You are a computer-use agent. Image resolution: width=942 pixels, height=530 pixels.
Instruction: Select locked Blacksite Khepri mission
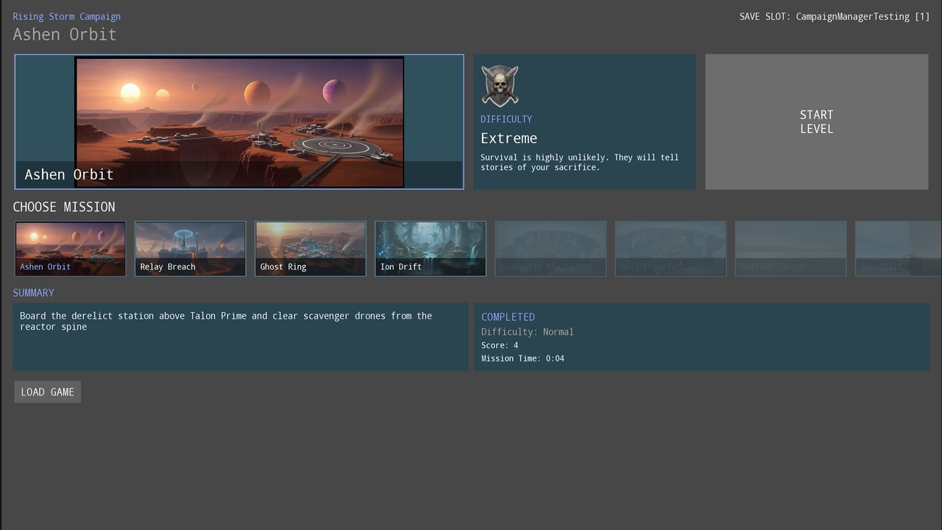tap(550, 249)
